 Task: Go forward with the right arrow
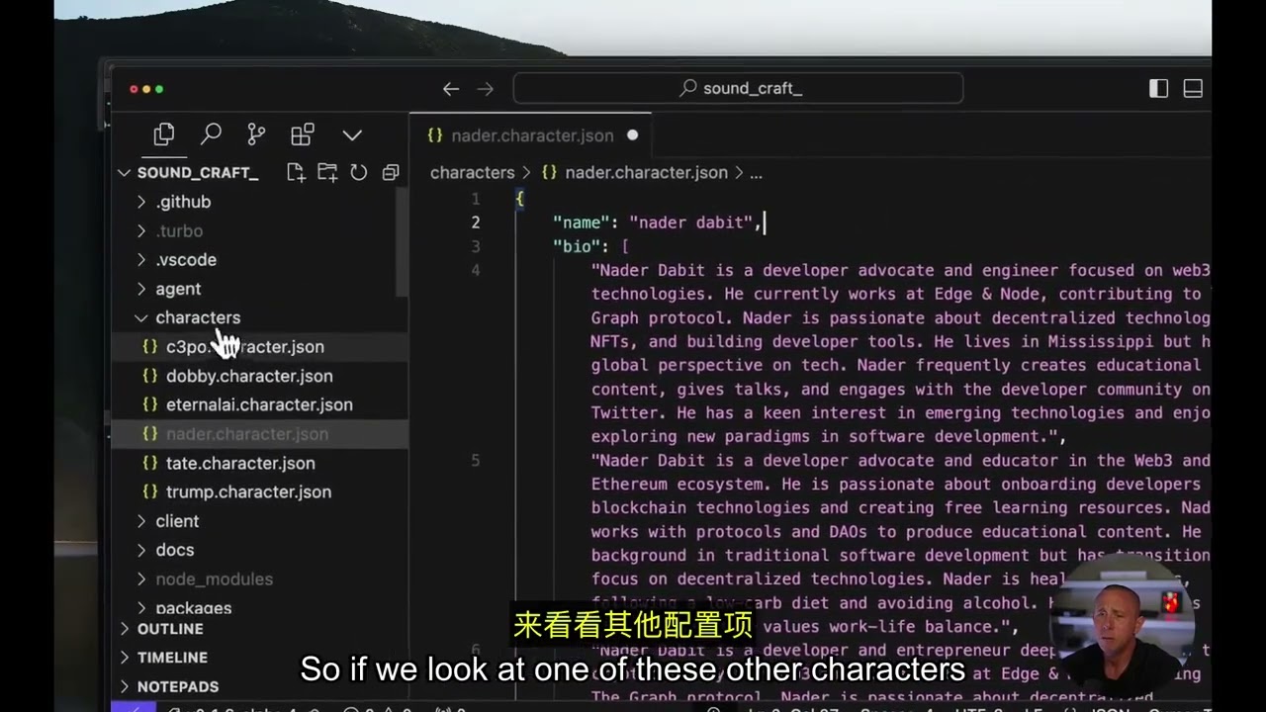[x=485, y=89]
